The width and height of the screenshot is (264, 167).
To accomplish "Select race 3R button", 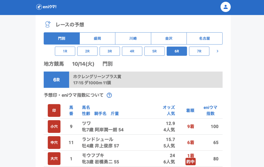I will click(x=110, y=51).
